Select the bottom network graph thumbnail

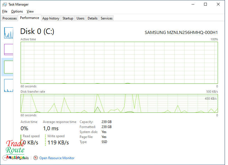[9, 85]
